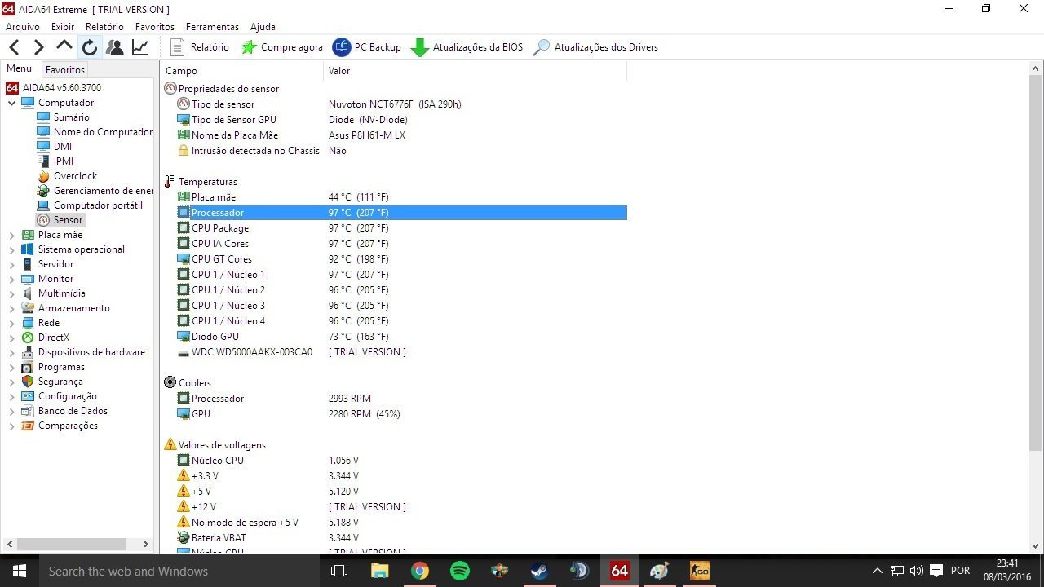Select DMI in the tree

click(x=63, y=147)
